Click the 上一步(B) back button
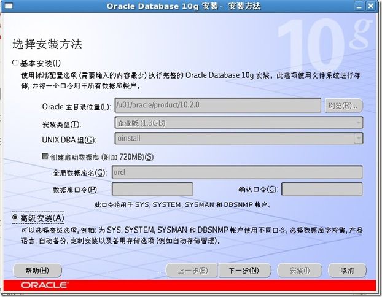 192,270
